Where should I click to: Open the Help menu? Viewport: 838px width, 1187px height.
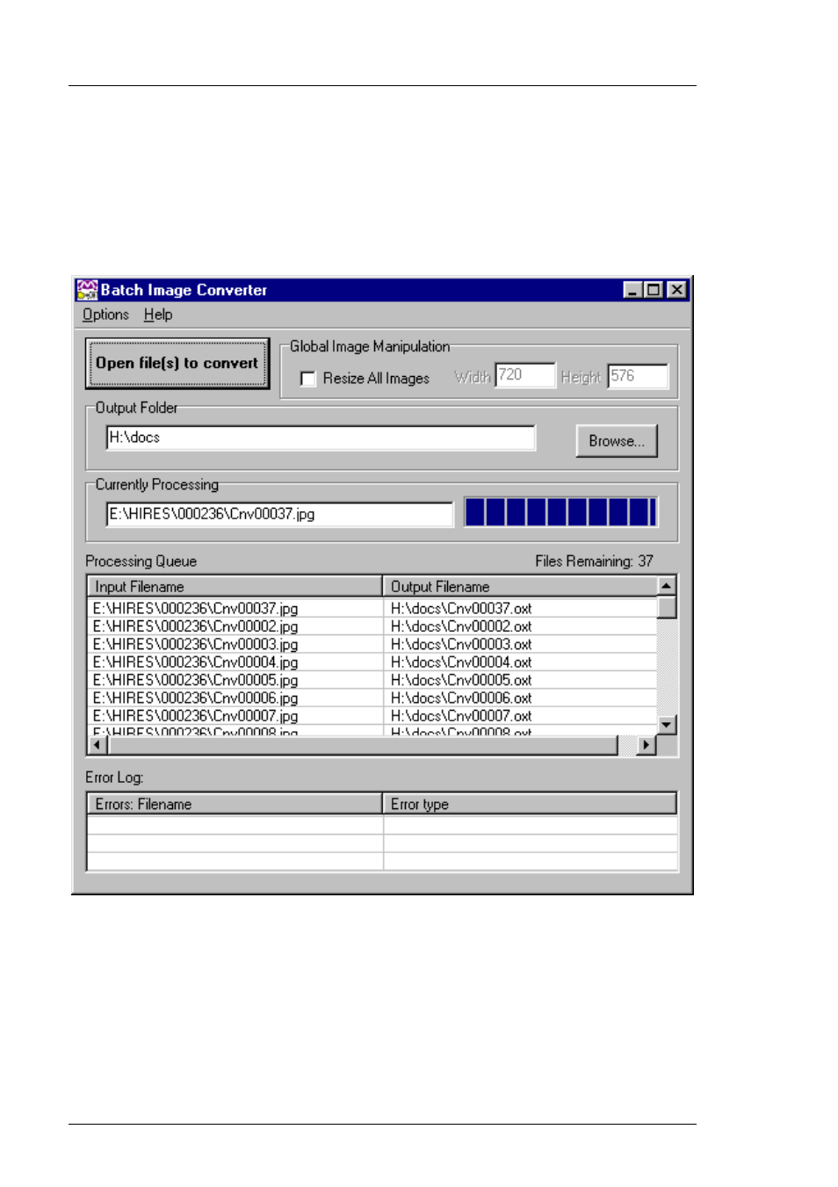point(158,315)
